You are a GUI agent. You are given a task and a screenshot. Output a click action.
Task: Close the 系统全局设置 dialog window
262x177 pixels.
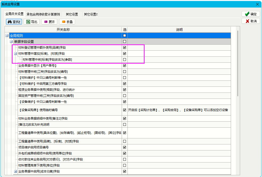257,4
